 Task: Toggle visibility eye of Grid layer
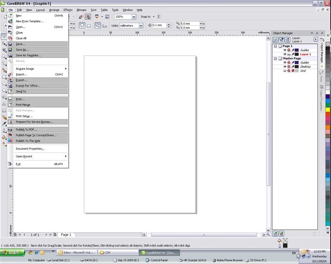(x=285, y=71)
